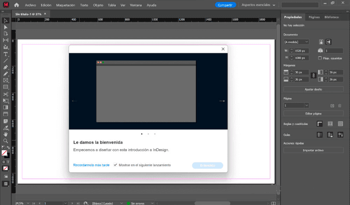Toggle formatting affects text button
Screen dimensions: 350x205
click(8, 162)
